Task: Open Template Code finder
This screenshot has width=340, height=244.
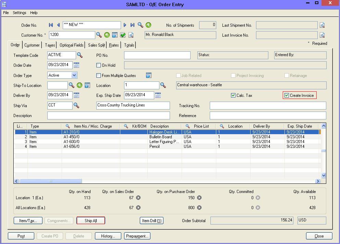Action: (80, 55)
